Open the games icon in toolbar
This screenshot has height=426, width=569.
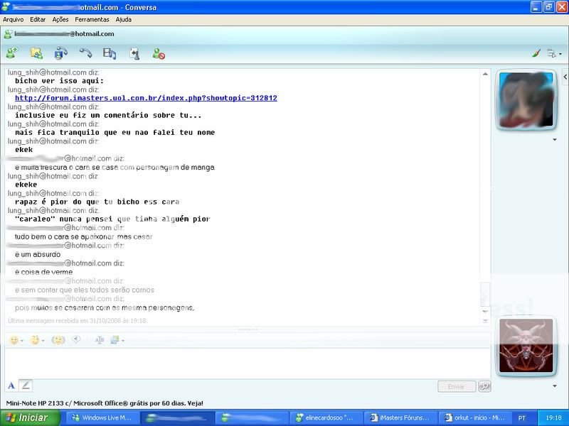tap(134, 53)
